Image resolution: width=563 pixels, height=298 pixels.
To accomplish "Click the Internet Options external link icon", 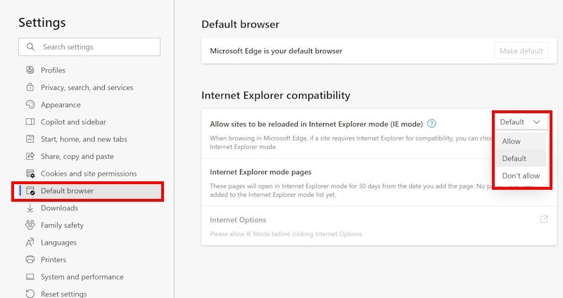I will click(x=544, y=220).
